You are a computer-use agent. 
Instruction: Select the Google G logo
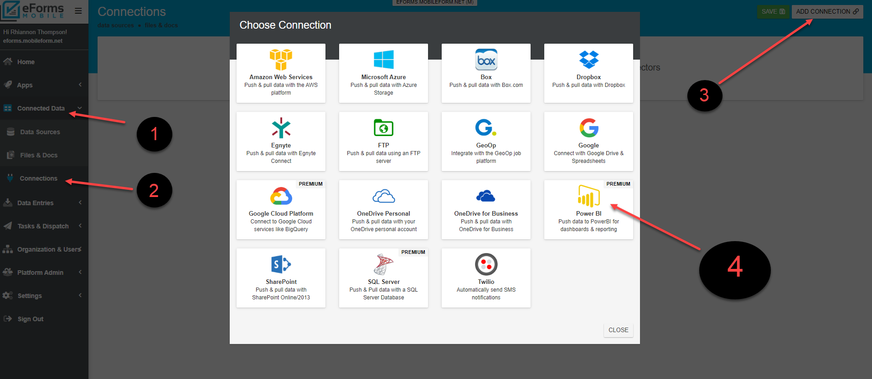tap(588, 128)
